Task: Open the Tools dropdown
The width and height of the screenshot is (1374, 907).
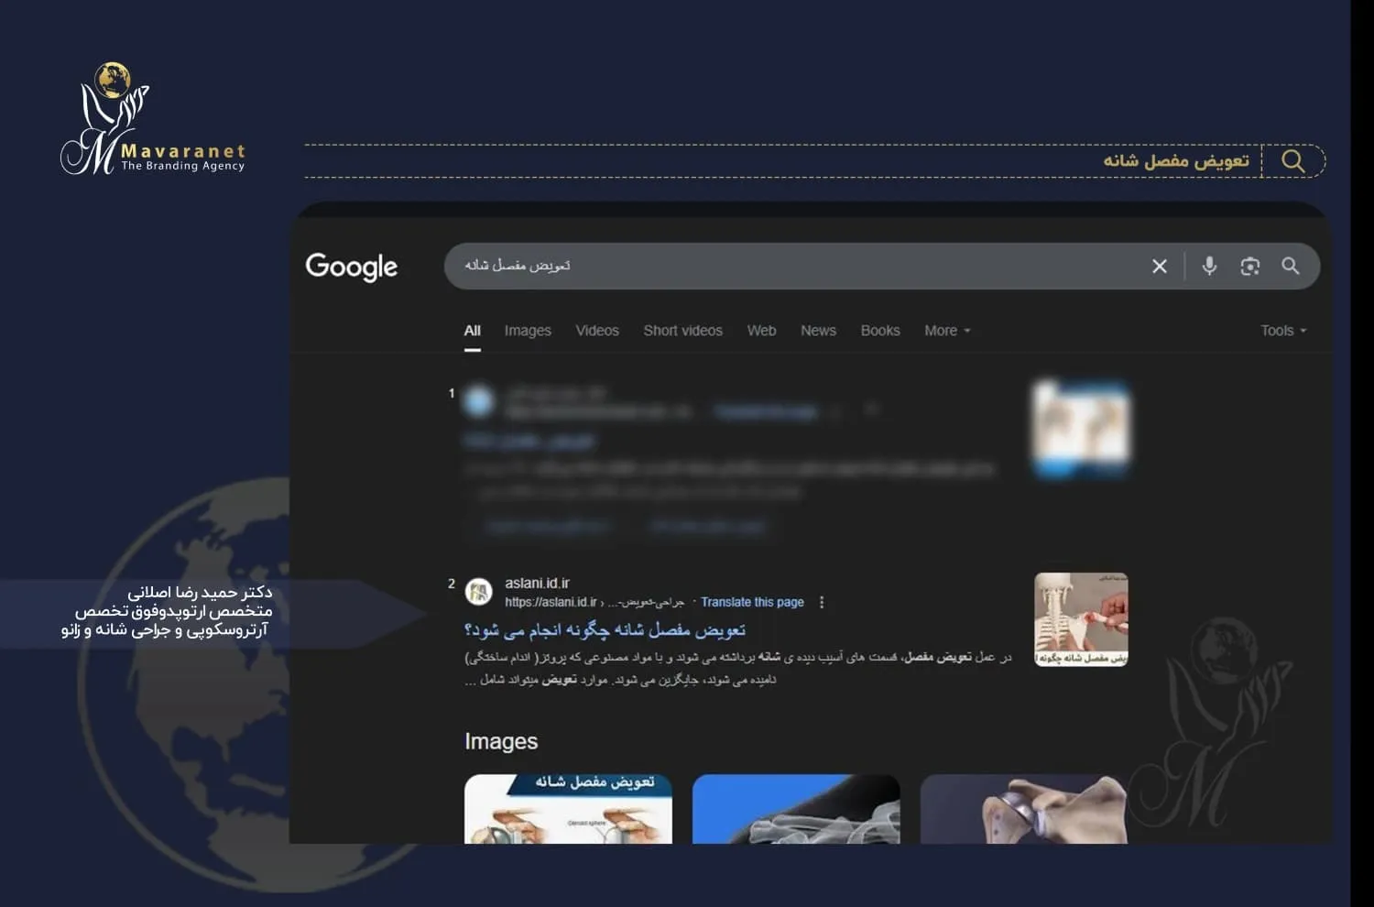Action: [x=1282, y=331]
